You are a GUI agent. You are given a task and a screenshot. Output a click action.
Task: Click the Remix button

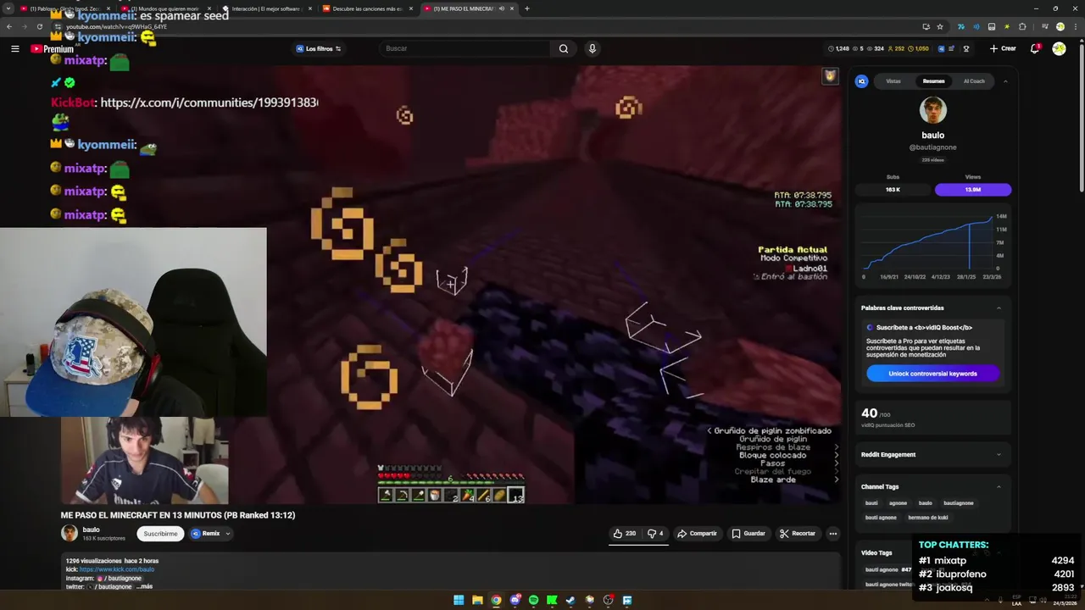(x=206, y=534)
